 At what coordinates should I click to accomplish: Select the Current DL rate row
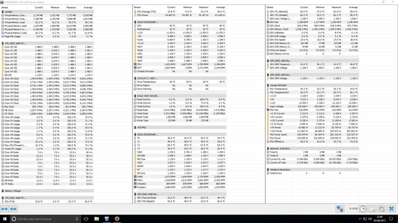click(x=312, y=159)
